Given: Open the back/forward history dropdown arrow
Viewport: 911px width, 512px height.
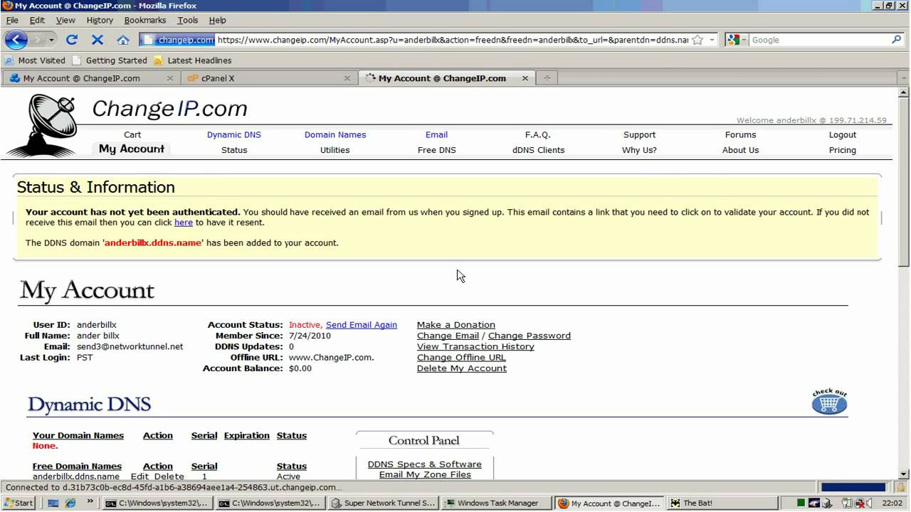Looking at the screenshot, I should tap(51, 40).
